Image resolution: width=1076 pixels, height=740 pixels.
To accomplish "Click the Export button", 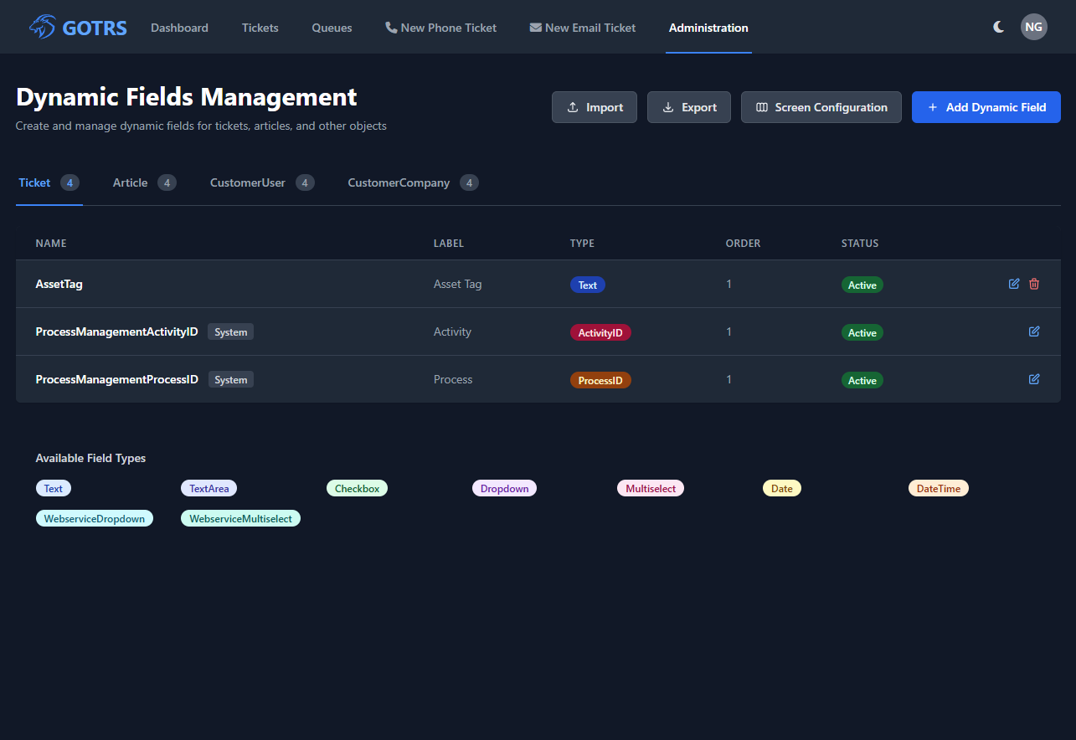I will (689, 107).
